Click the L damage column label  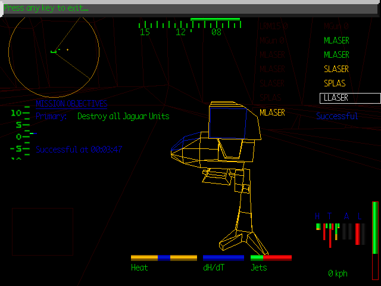[x=360, y=216]
